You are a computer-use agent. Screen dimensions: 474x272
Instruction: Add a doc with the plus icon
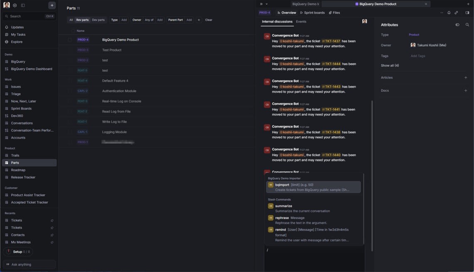coord(466,91)
